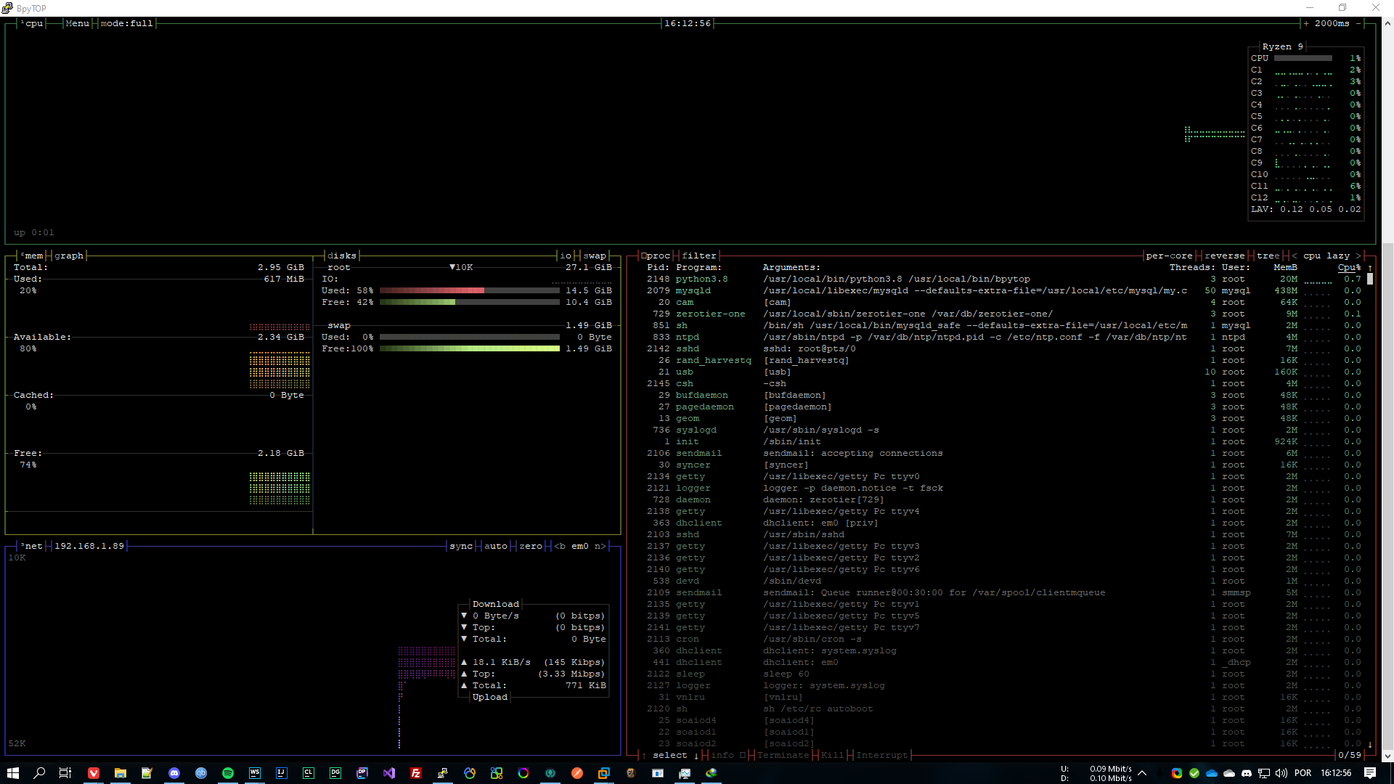Toggle net auto scaling
This screenshot has width=1394, height=784.
tap(495, 546)
